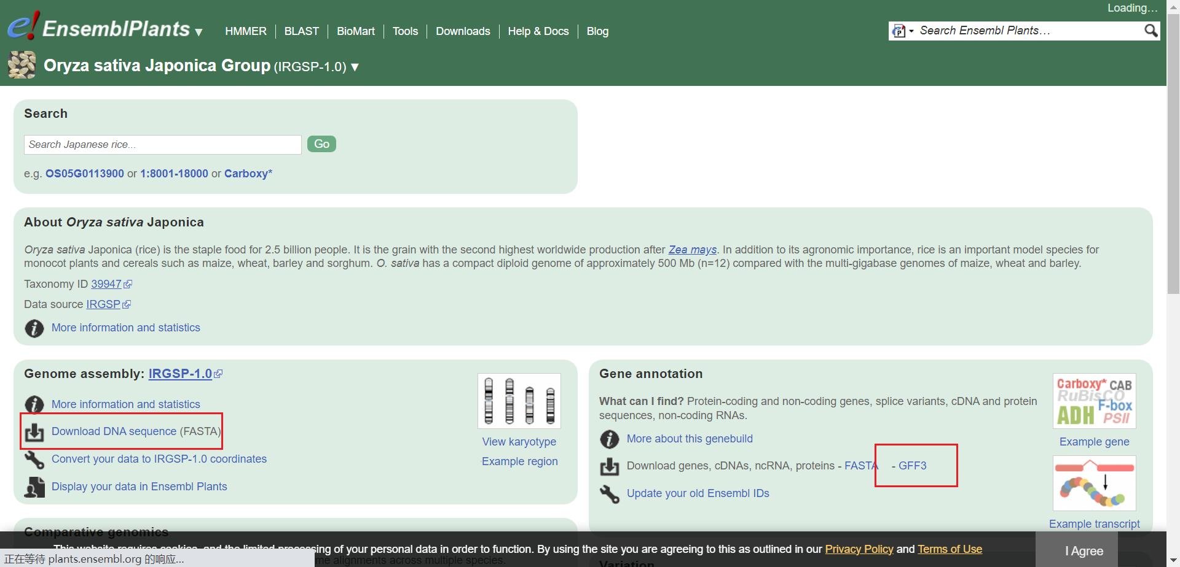Click the info icon under Gene annotation
Screen dimensions: 1180x567
[609, 439]
